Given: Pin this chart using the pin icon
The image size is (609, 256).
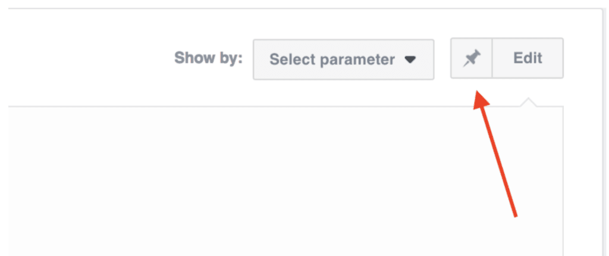Looking at the screenshot, I should click(471, 58).
